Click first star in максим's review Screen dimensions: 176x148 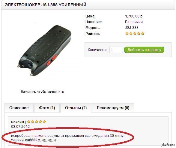pyautogui.click(x=28, y=122)
